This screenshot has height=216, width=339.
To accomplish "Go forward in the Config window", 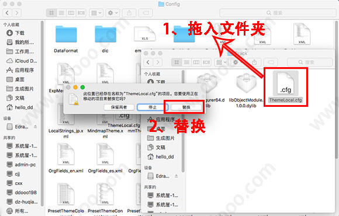I will coord(16,13).
